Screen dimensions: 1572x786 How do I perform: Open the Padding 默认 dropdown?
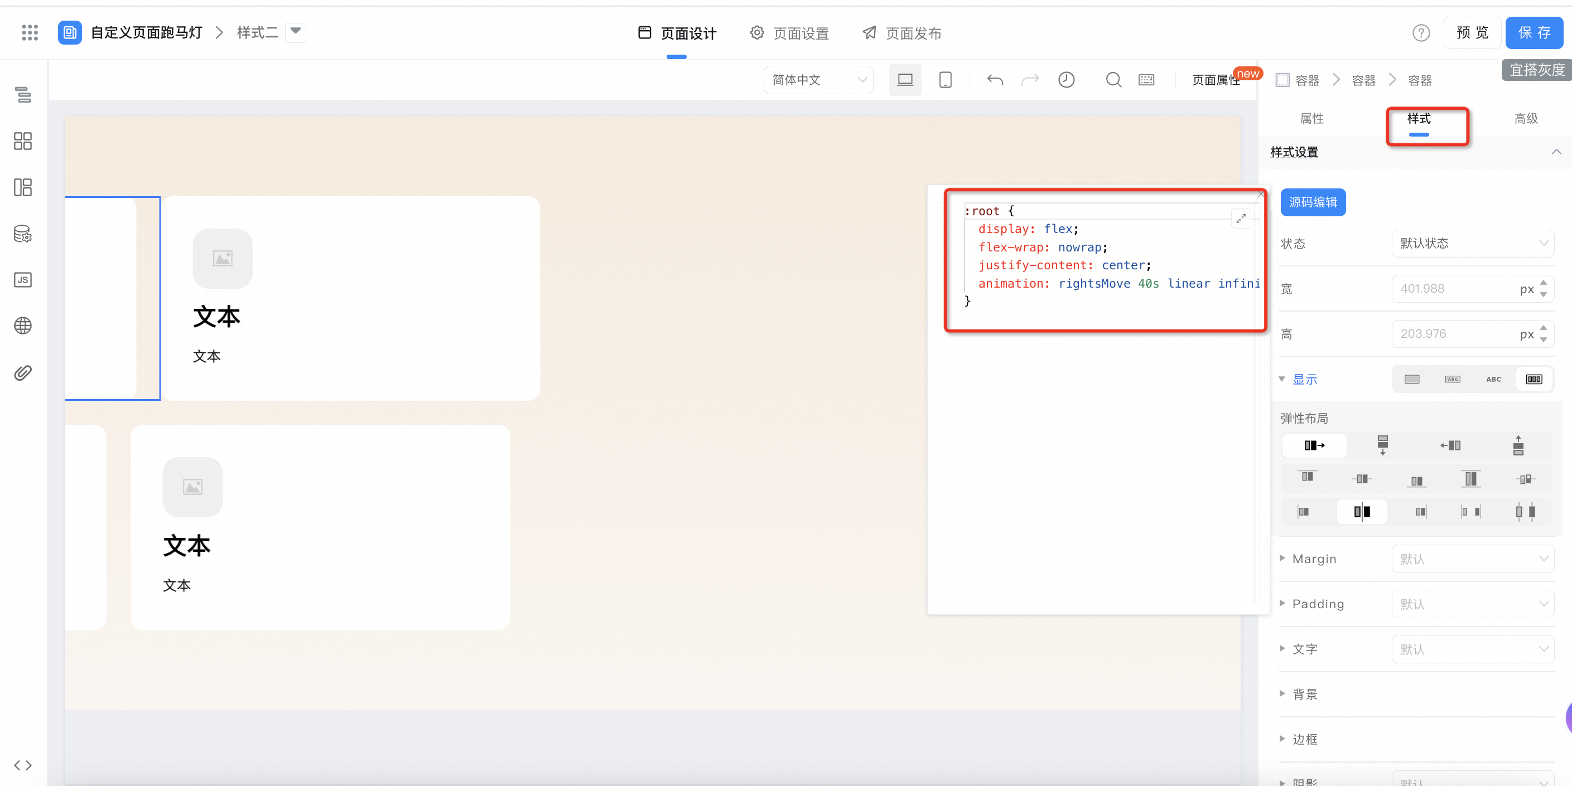point(1473,604)
